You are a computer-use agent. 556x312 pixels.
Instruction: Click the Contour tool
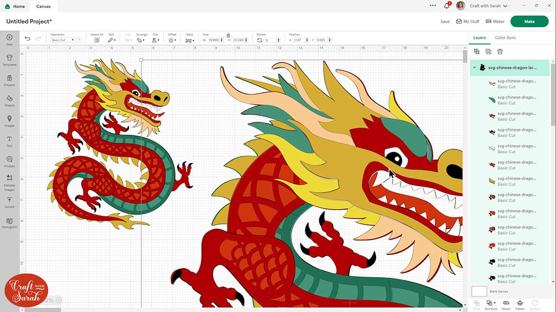click(535, 304)
